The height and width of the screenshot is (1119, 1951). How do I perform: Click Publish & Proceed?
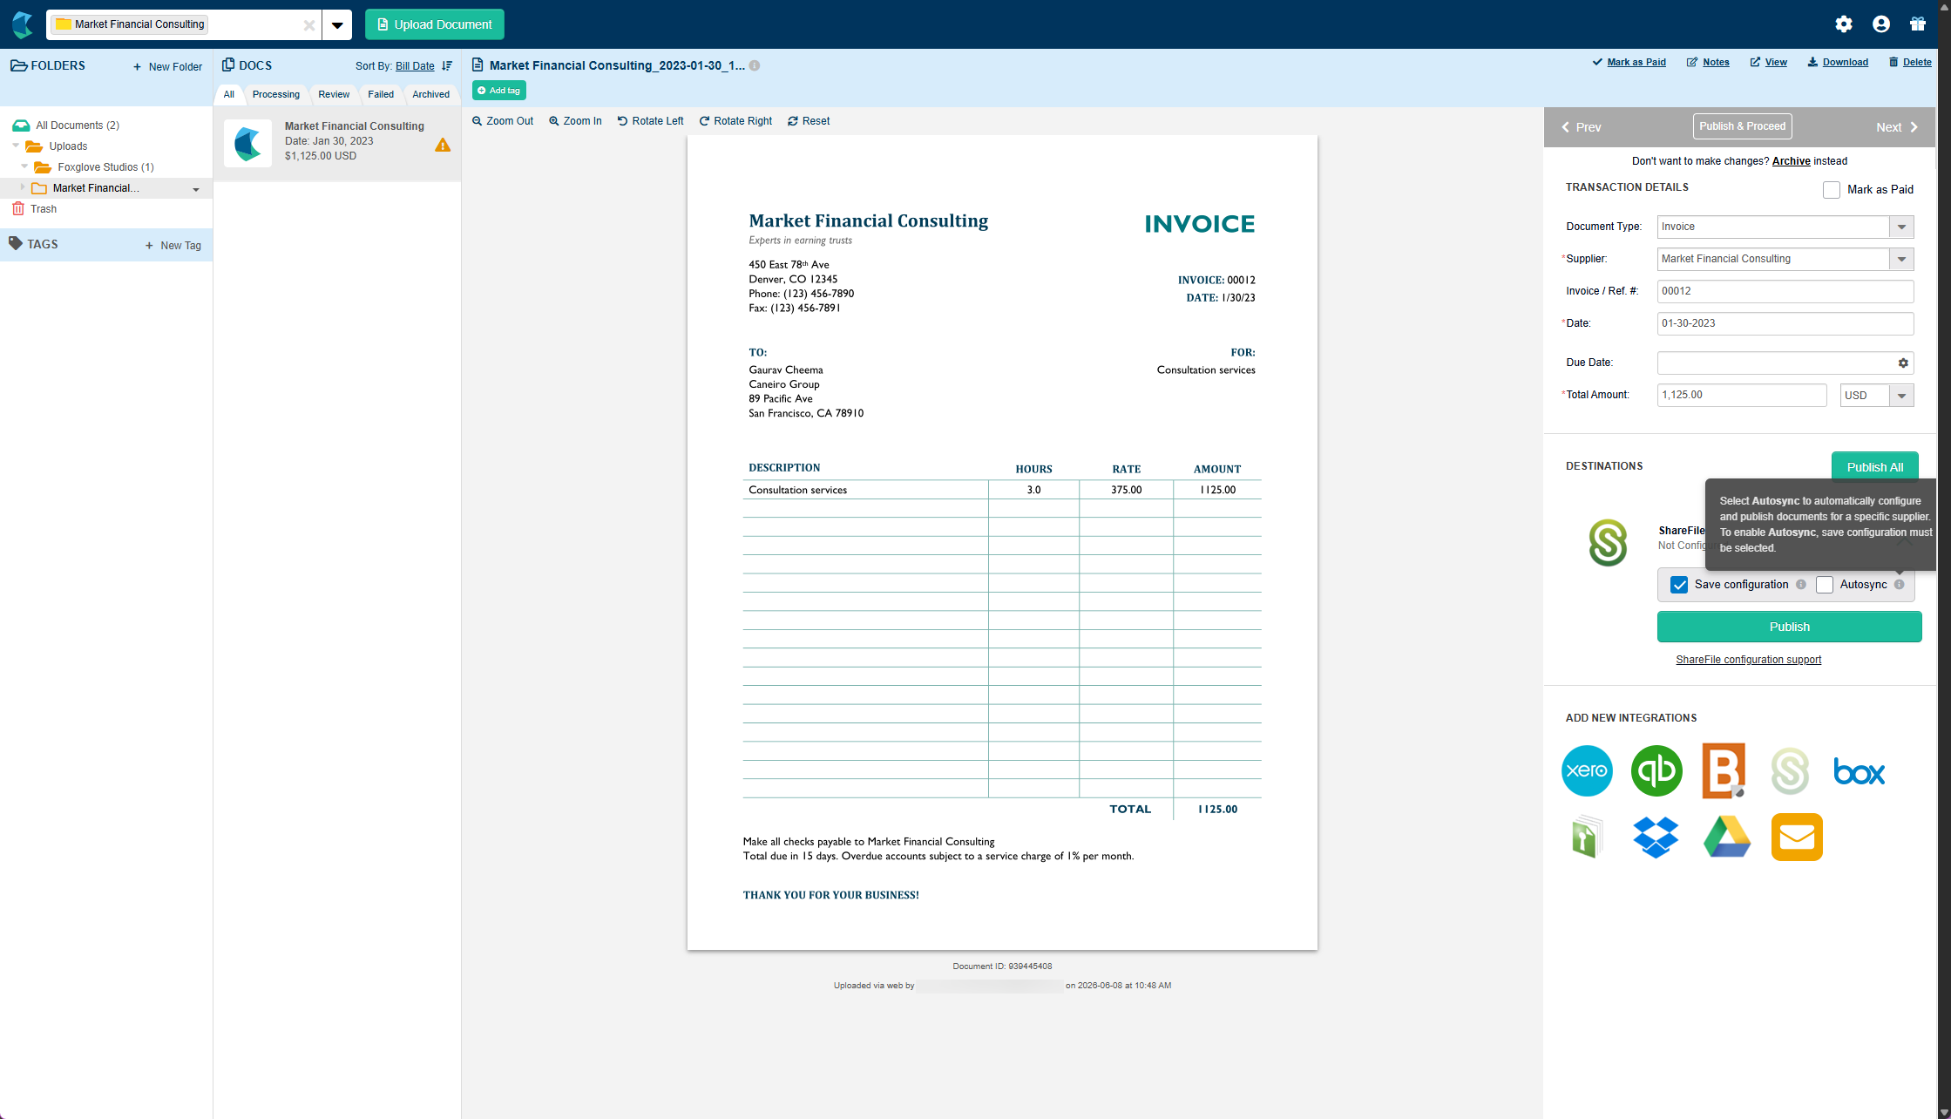click(x=1742, y=126)
